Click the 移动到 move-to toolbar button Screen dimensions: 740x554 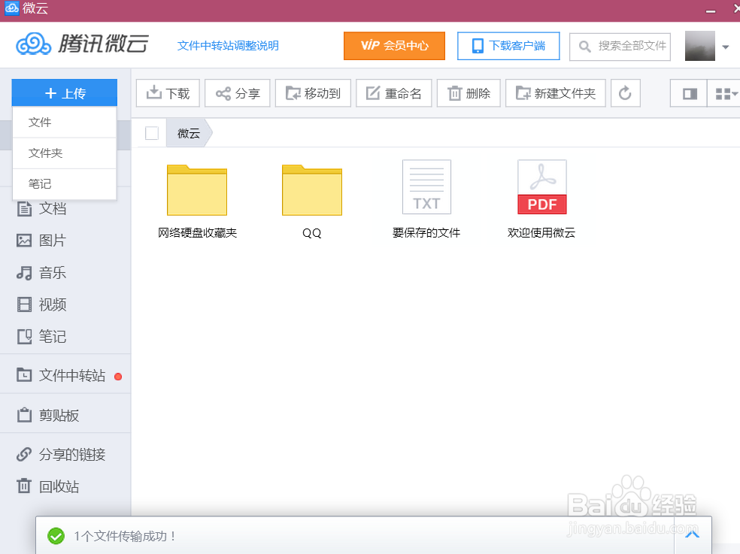pos(313,93)
